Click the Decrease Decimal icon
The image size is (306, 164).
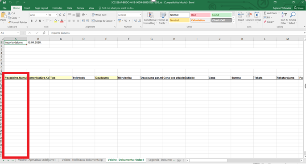(140, 21)
